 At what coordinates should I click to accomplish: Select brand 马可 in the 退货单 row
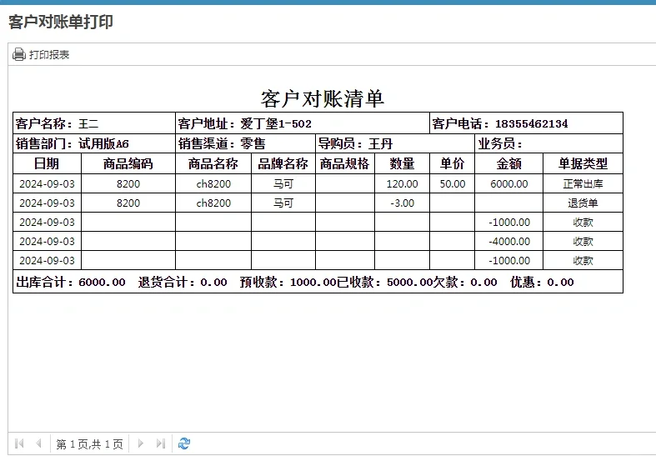point(283,203)
